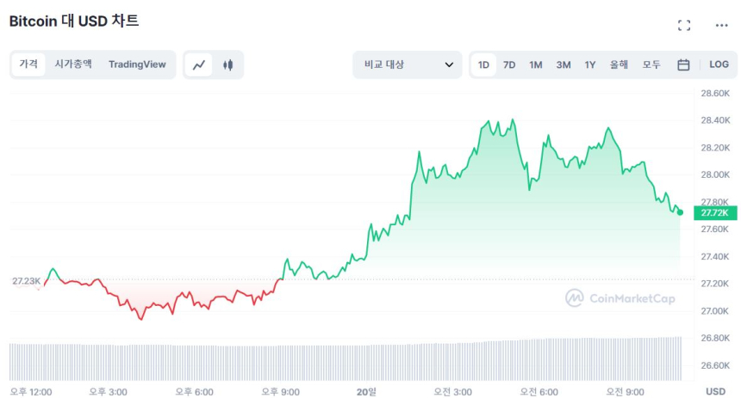Screen dimensions: 741x398
Task: Select the 1D time range
Action: click(483, 64)
